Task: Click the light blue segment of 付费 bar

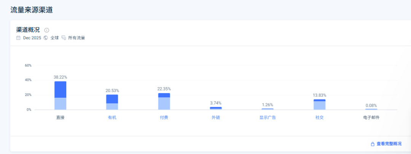Action: (x=164, y=103)
